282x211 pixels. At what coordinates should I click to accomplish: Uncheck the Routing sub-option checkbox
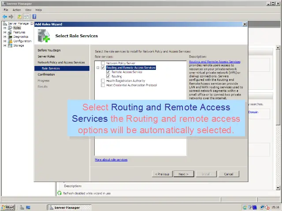108,76
